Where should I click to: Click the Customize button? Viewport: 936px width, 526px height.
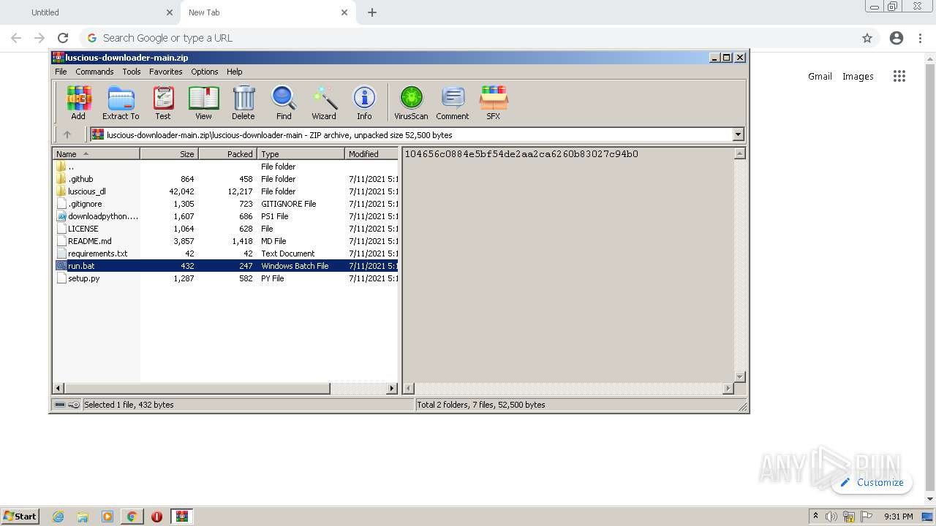(871, 482)
